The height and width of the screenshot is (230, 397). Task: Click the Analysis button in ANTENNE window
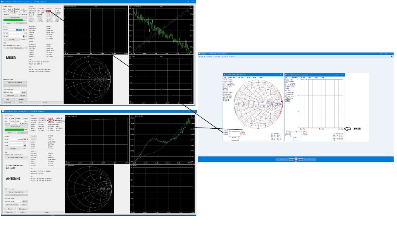click(x=47, y=212)
